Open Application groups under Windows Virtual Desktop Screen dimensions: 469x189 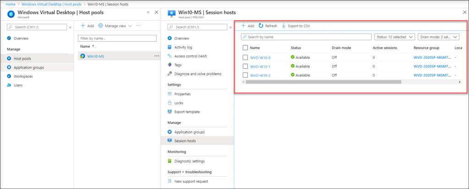(x=29, y=67)
